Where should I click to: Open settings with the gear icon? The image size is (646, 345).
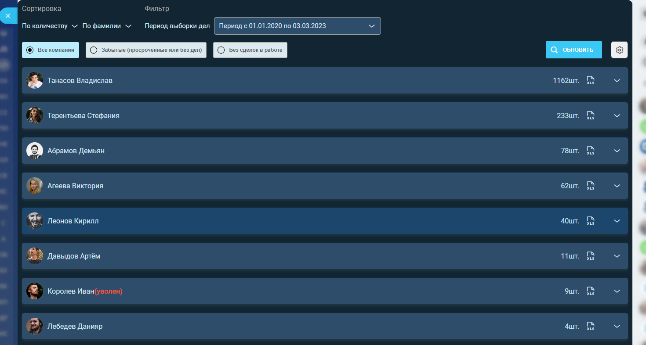click(619, 50)
